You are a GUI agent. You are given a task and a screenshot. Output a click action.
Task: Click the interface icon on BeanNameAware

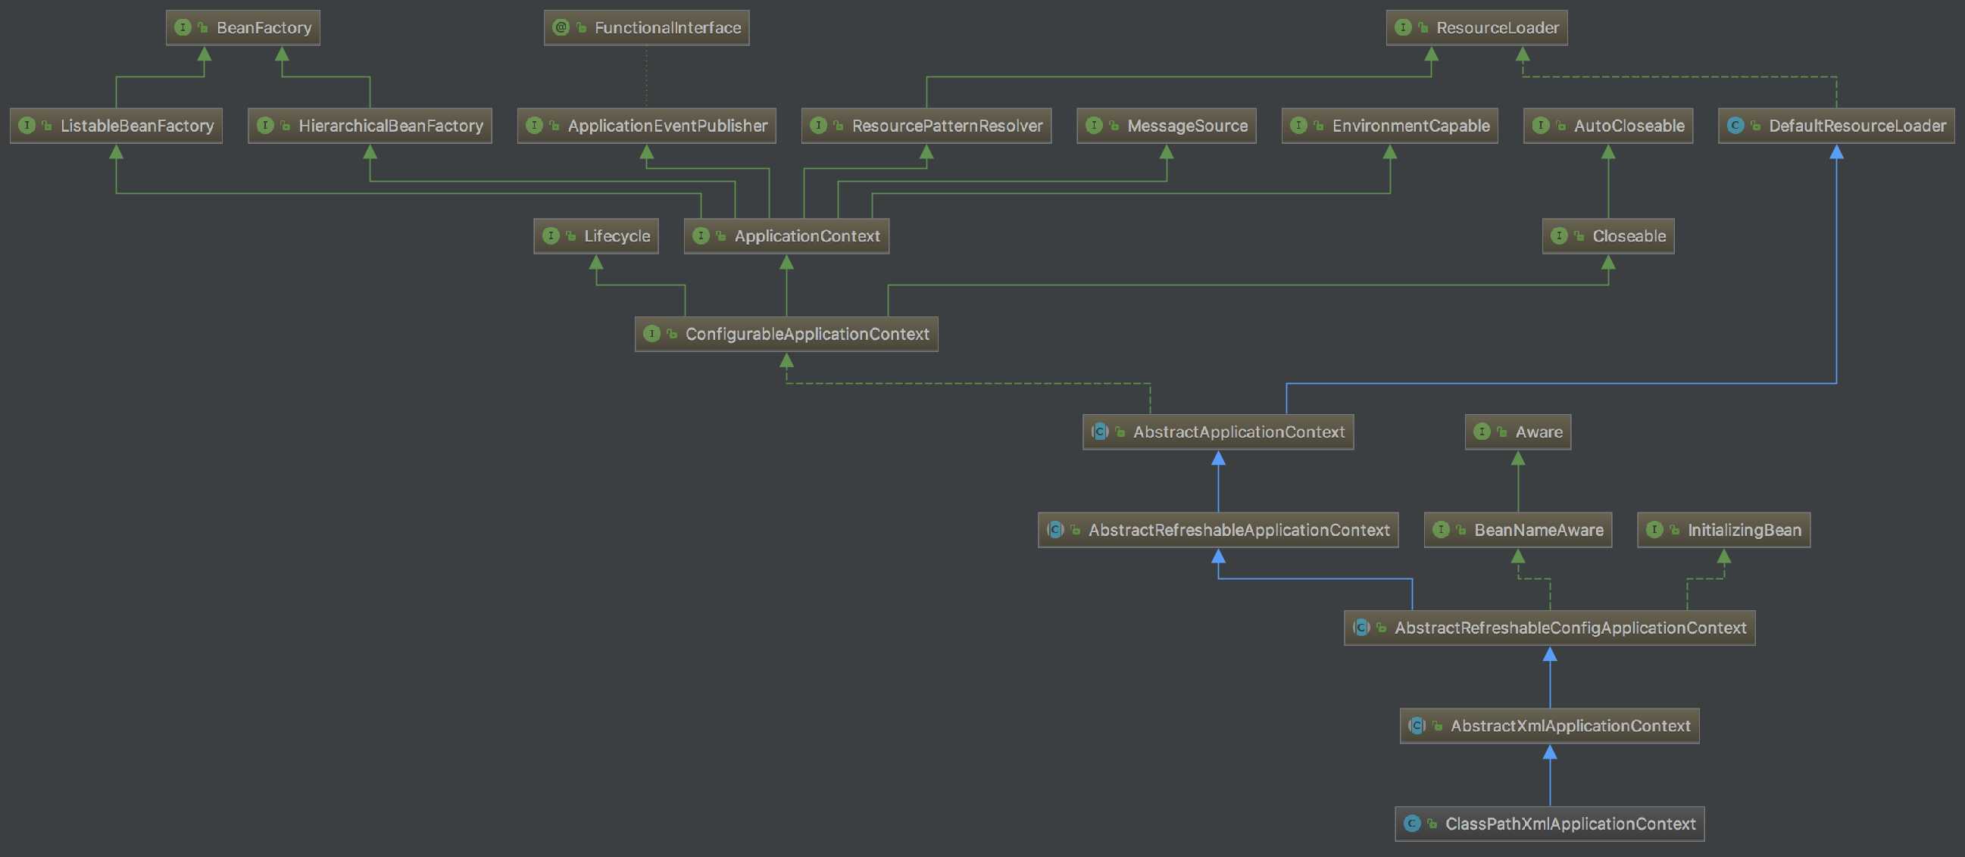(x=1441, y=529)
